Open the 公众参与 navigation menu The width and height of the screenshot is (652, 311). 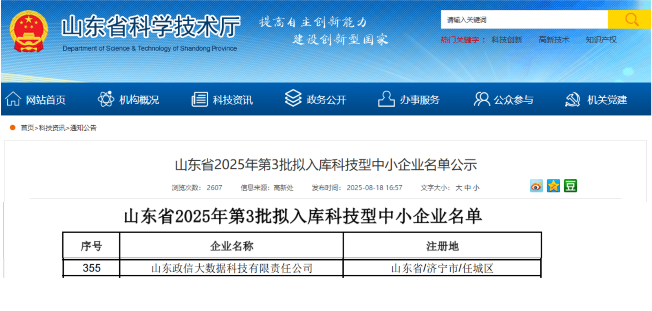pyautogui.click(x=513, y=100)
